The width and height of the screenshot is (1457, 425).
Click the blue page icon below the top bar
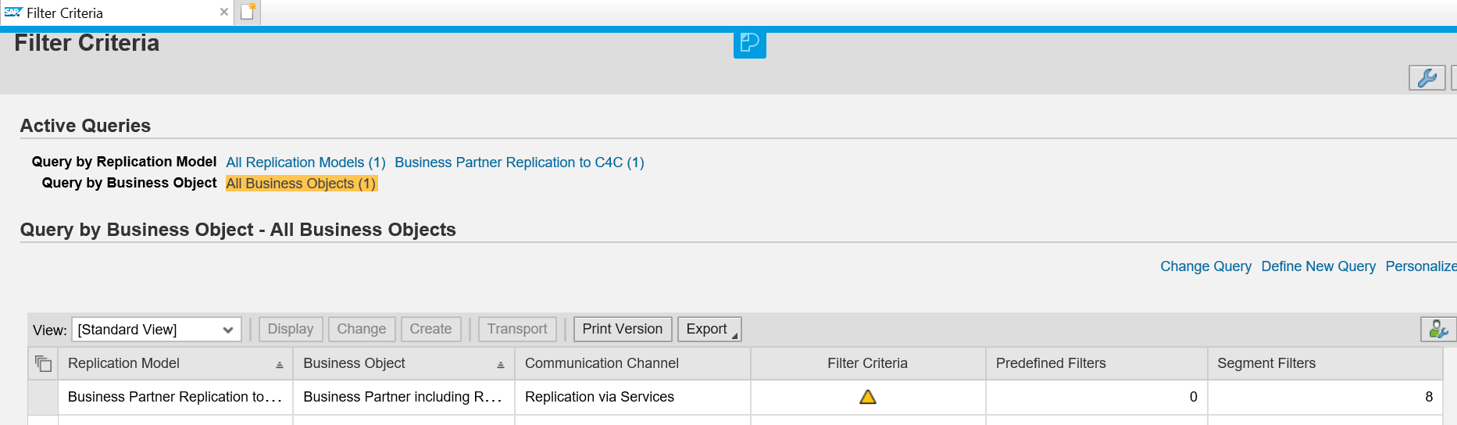749,43
